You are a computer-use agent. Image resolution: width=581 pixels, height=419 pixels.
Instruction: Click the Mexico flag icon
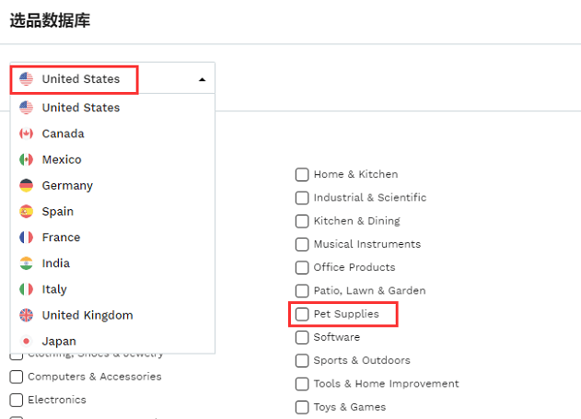click(26, 159)
